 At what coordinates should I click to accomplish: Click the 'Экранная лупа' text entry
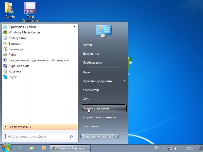pyautogui.click(x=19, y=66)
